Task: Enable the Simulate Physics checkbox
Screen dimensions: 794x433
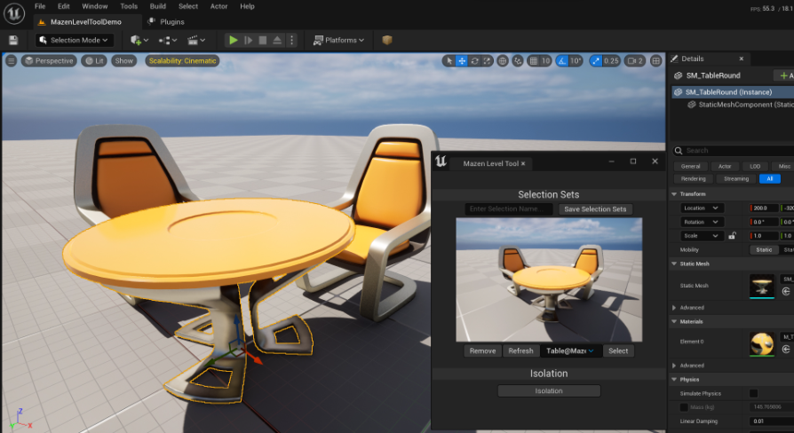Action: click(x=753, y=393)
